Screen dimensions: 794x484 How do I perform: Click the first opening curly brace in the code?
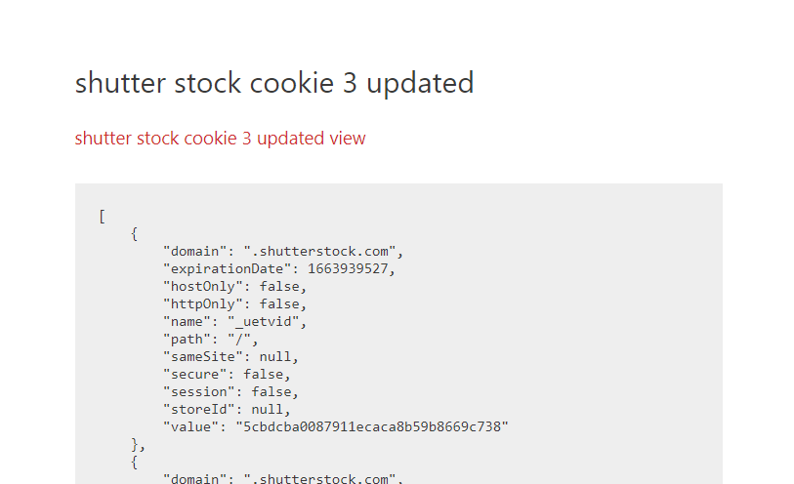tap(134, 233)
